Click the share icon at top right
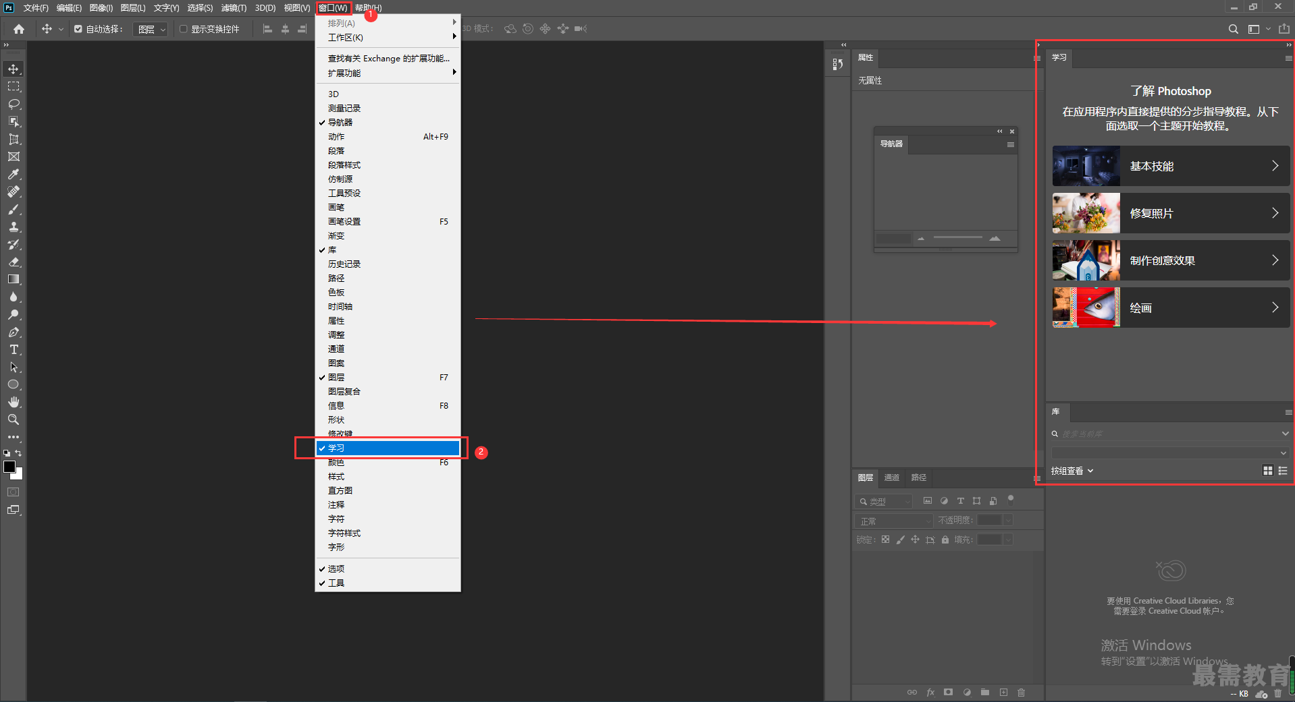Screen dimensions: 1295x702 [1284, 29]
